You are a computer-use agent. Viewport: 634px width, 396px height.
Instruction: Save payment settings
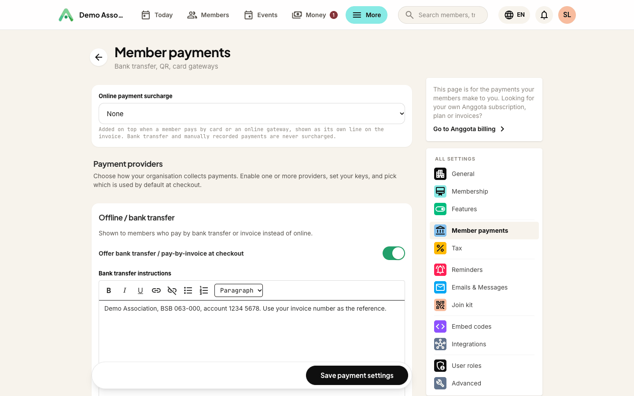click(357, 375)
